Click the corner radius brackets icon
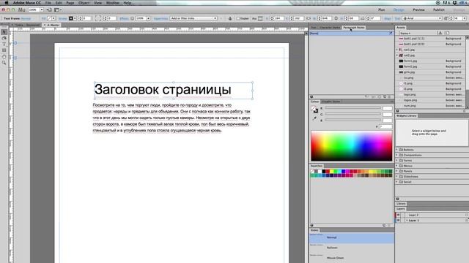 point(98,18)
